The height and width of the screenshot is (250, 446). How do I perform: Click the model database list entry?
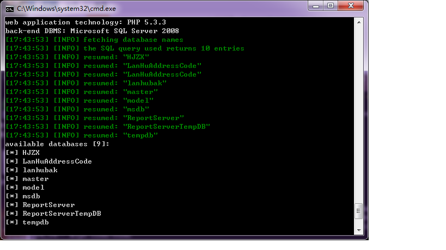click(x=25, y=187)
